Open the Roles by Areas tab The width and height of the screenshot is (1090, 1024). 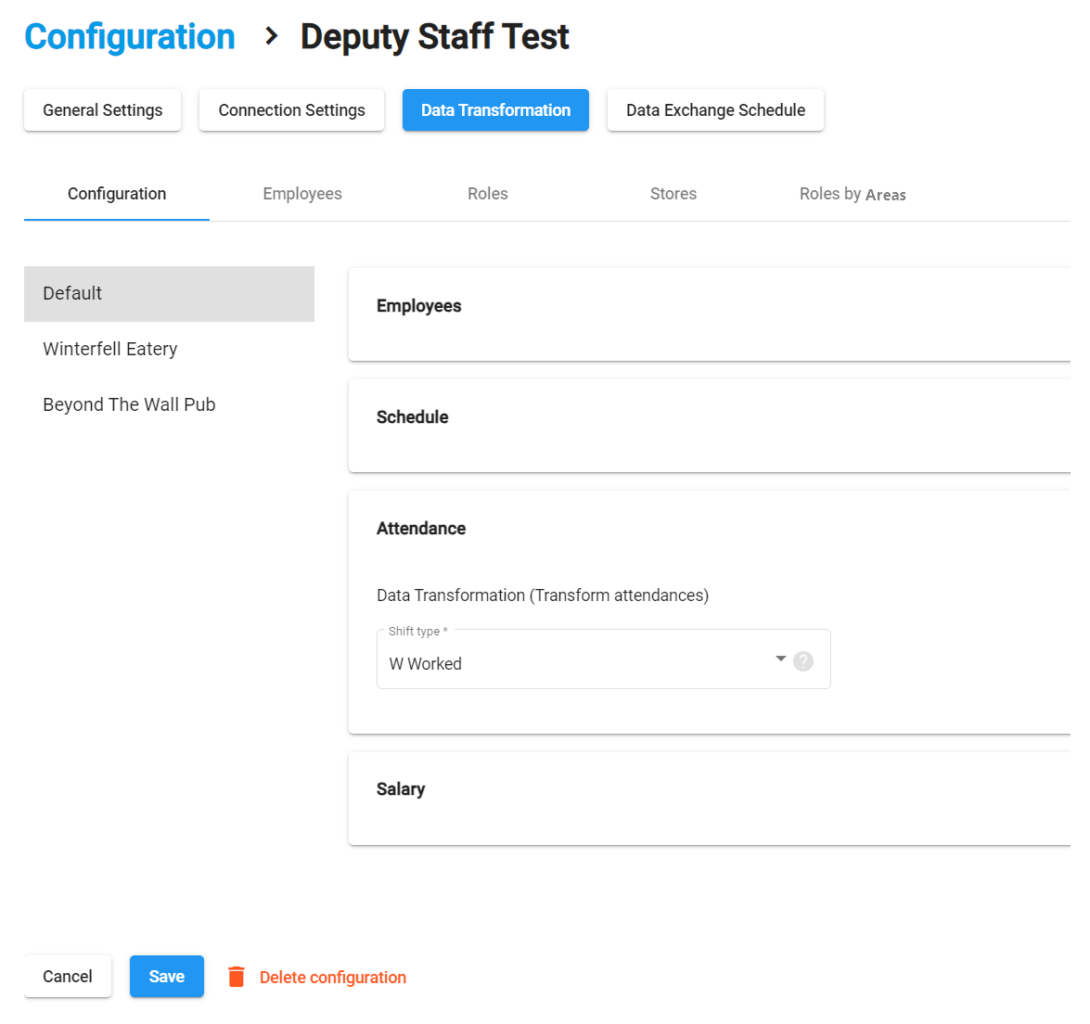[853, 194]
